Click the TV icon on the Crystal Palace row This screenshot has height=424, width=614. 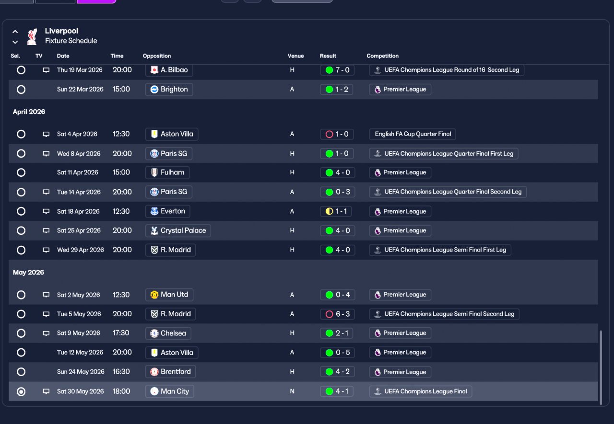46,230
